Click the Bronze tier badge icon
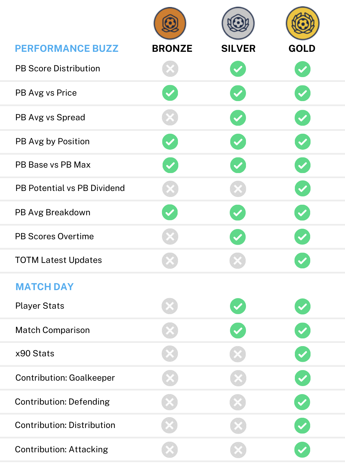Image resolution: width=345 pixels, height=467 pixels. point(170,23)
